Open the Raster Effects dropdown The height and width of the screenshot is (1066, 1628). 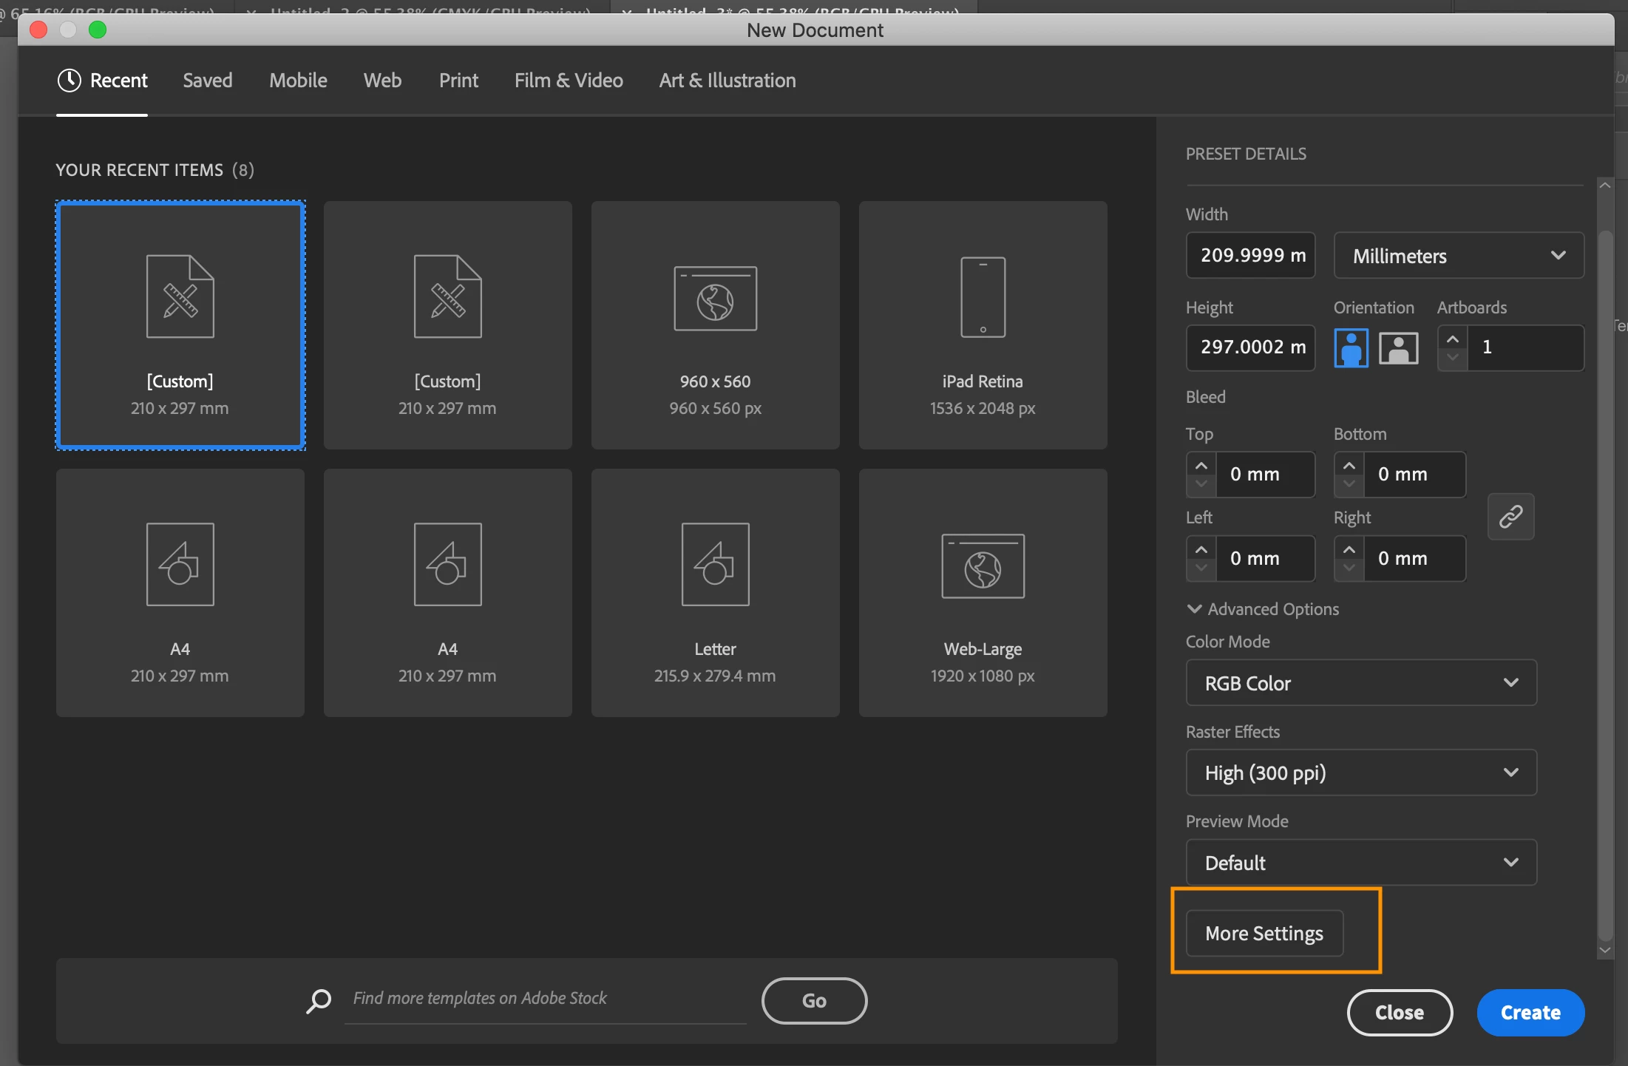(1360, 773)
